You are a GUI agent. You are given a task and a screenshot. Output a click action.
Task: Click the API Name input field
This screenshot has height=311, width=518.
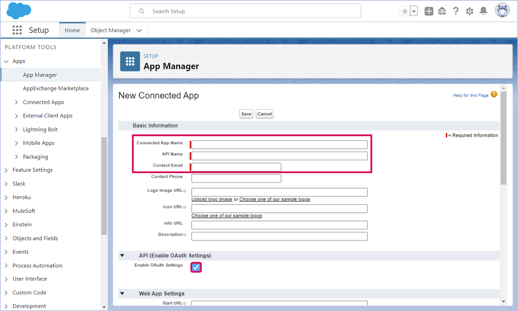pos(279,156)
